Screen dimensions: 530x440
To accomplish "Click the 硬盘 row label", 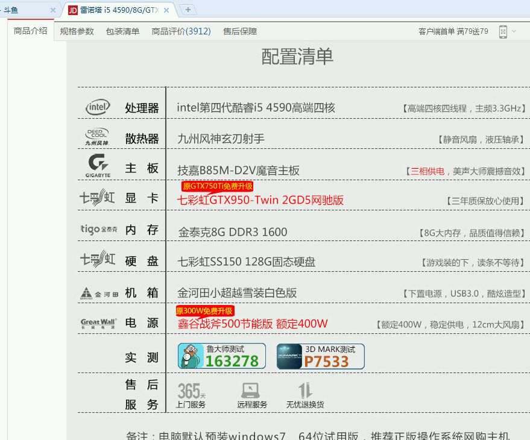I will click(x=142, y=261).
